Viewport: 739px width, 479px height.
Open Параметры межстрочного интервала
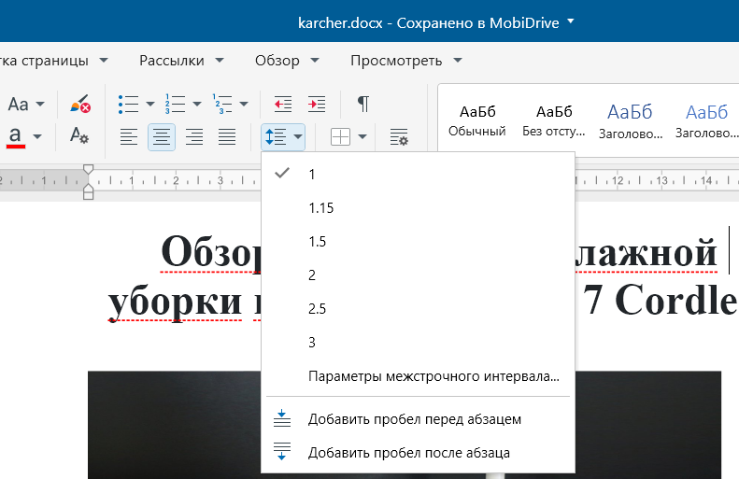coord(418,376)
